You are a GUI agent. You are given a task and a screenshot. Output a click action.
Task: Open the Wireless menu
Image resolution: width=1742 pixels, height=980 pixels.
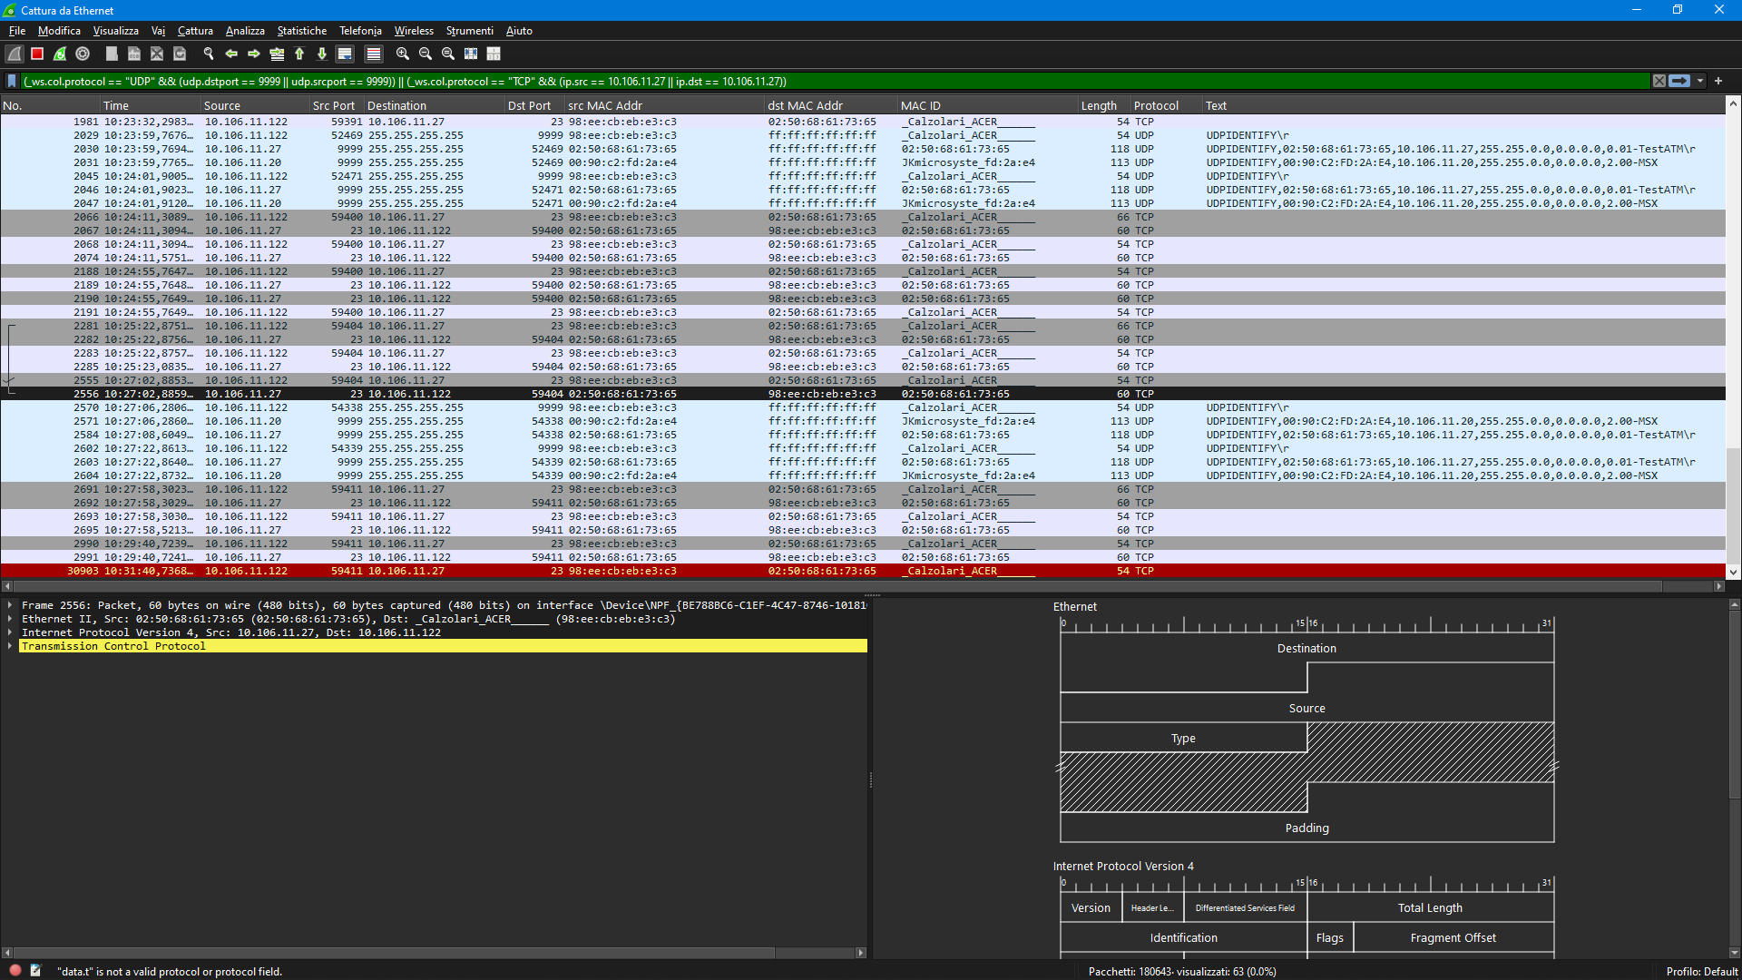click(x=414, y=31)
